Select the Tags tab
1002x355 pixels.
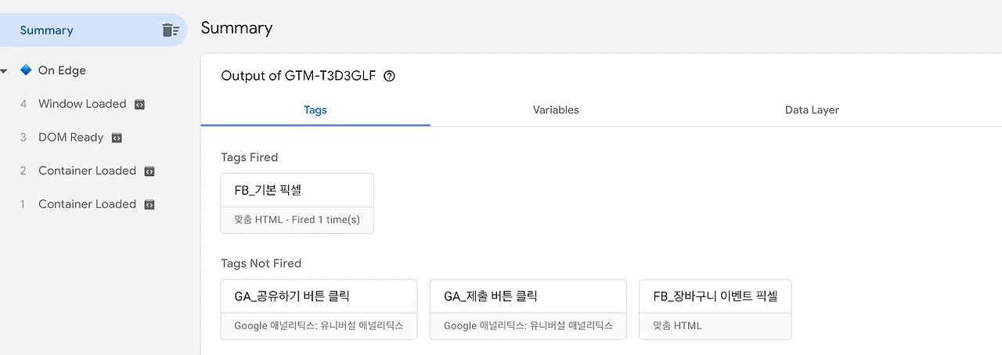315,110
